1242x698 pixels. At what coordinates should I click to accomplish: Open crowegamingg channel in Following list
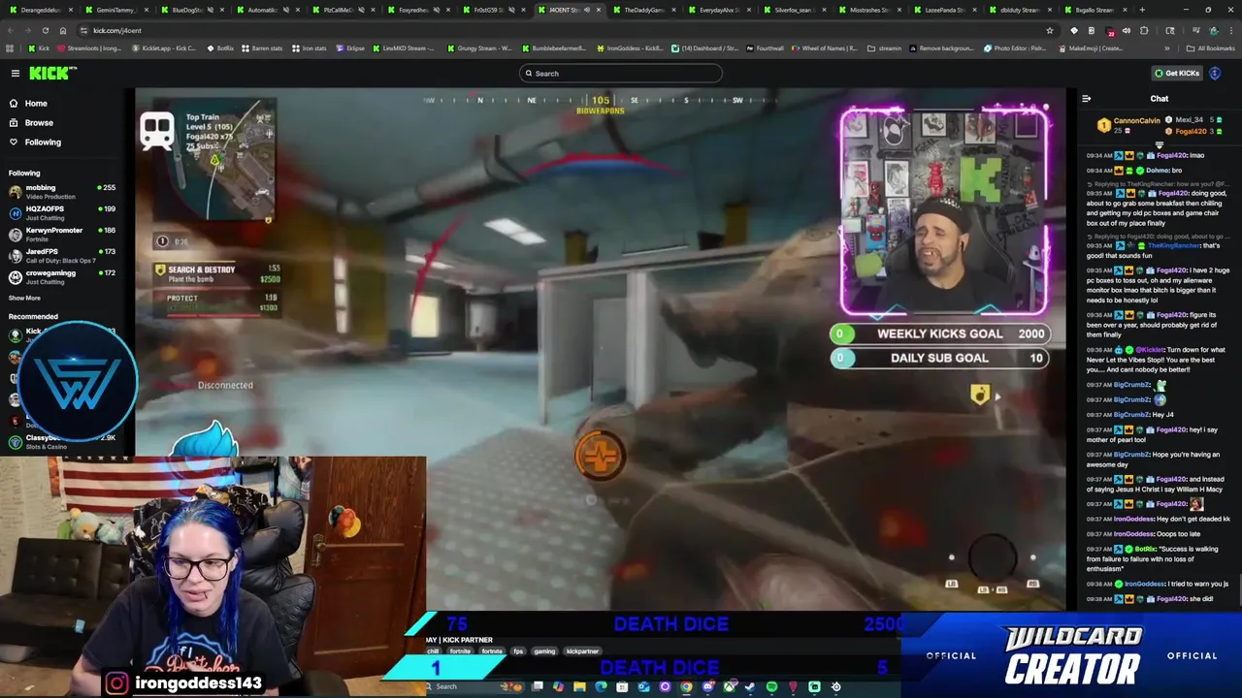62,276
